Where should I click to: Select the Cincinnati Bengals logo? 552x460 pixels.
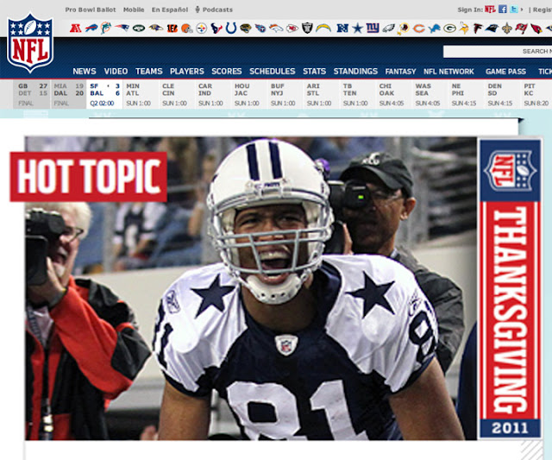tap(172, 28)
